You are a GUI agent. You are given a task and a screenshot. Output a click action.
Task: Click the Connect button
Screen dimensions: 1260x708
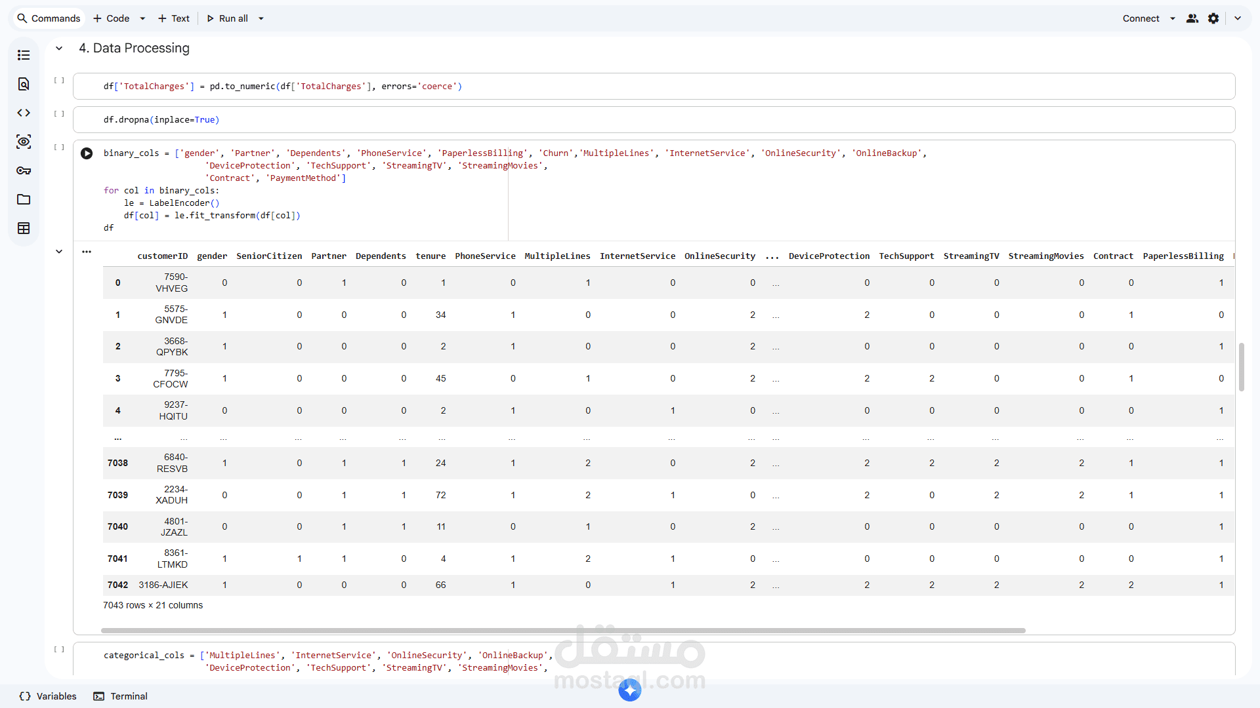(x=1141, y=18)
